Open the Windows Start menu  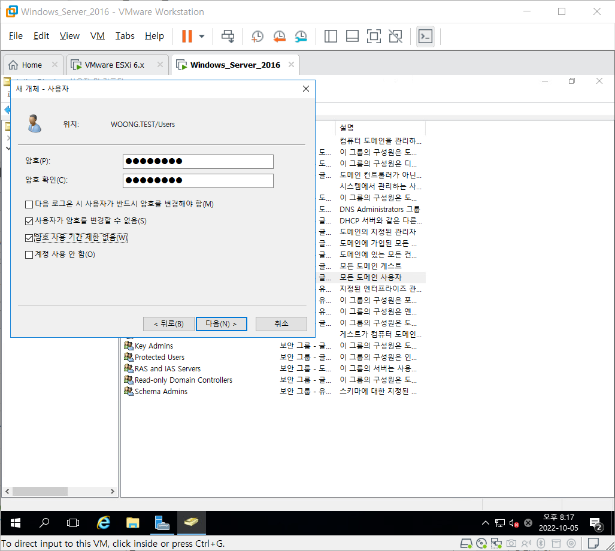tap(16, 523)
